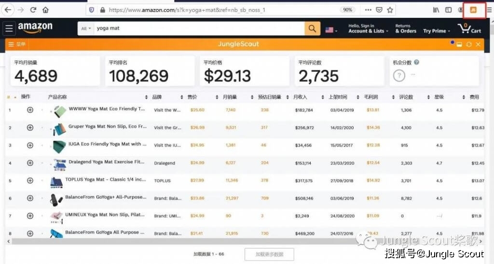The width and height of the screenshot is (494, 264).
Task: Bookmark this page with the star icon
Action: 390,10
